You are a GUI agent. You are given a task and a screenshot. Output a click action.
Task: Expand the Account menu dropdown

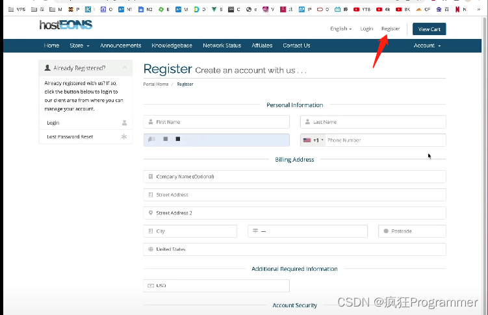[427, 45]
